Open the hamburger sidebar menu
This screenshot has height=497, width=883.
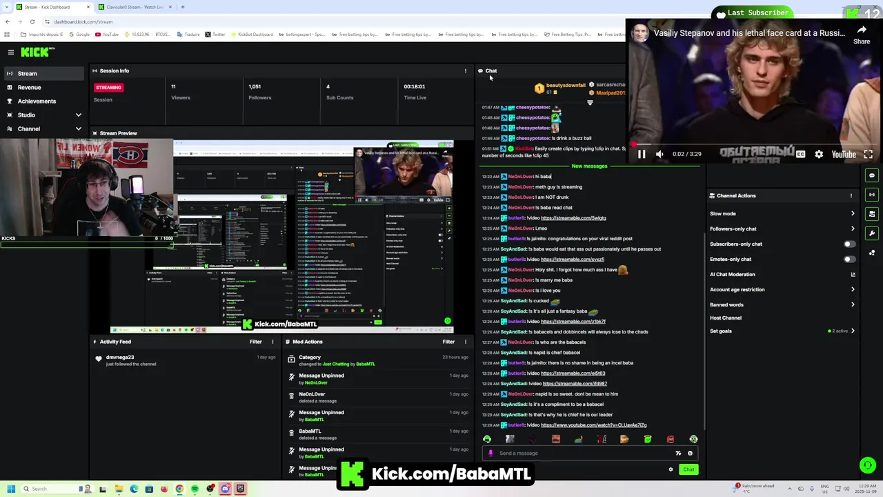(11, 52)
